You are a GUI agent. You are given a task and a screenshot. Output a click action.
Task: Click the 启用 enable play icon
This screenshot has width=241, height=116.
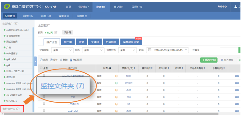(41, 60)
